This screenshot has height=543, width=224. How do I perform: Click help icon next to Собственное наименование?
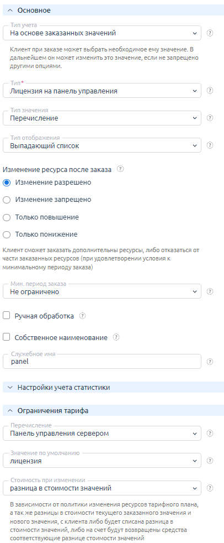(x=116, y=337)
